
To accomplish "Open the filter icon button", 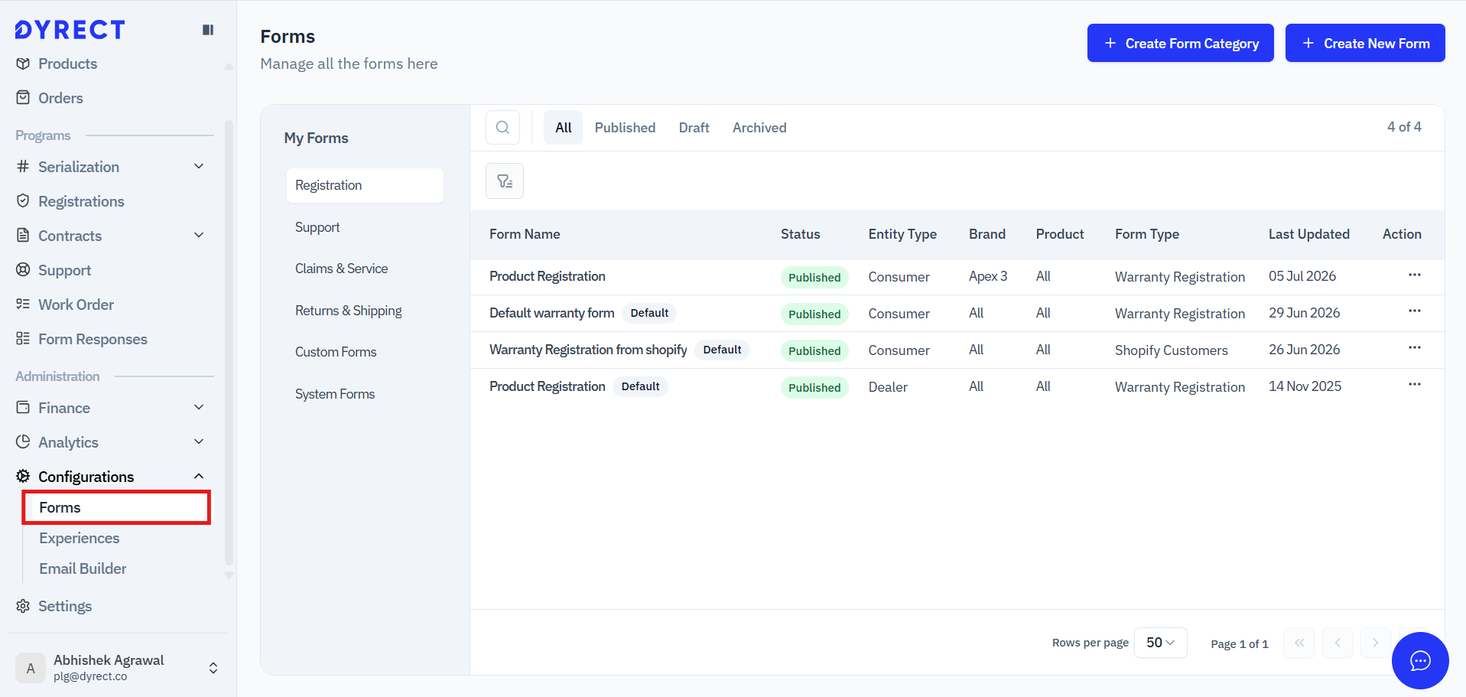I will click(505, 181).
